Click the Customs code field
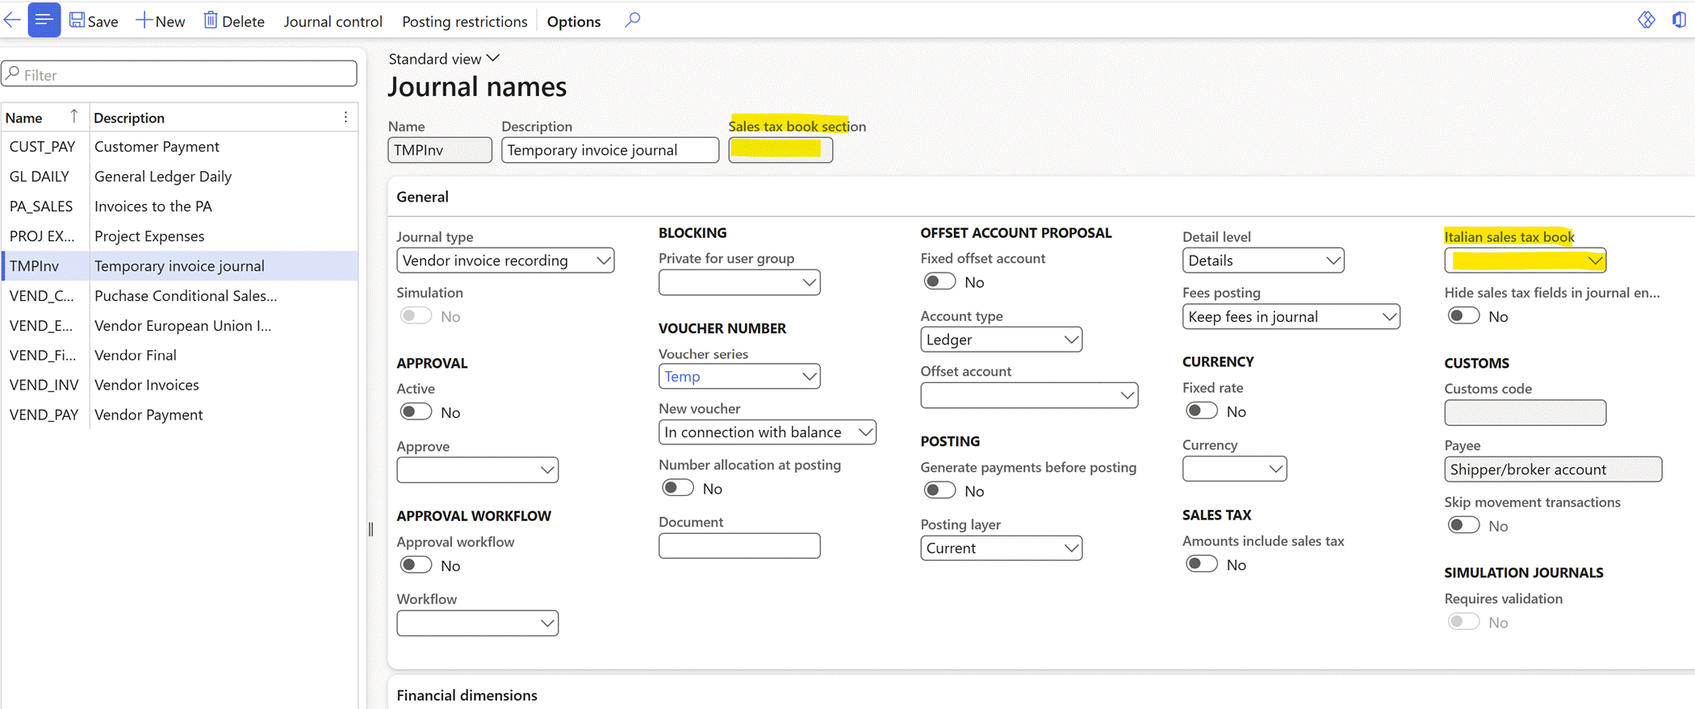1695x709 pixels. [x=1525, y=413]
